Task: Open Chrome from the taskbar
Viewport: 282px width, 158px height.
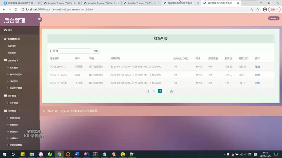Action: coord(59,154)
